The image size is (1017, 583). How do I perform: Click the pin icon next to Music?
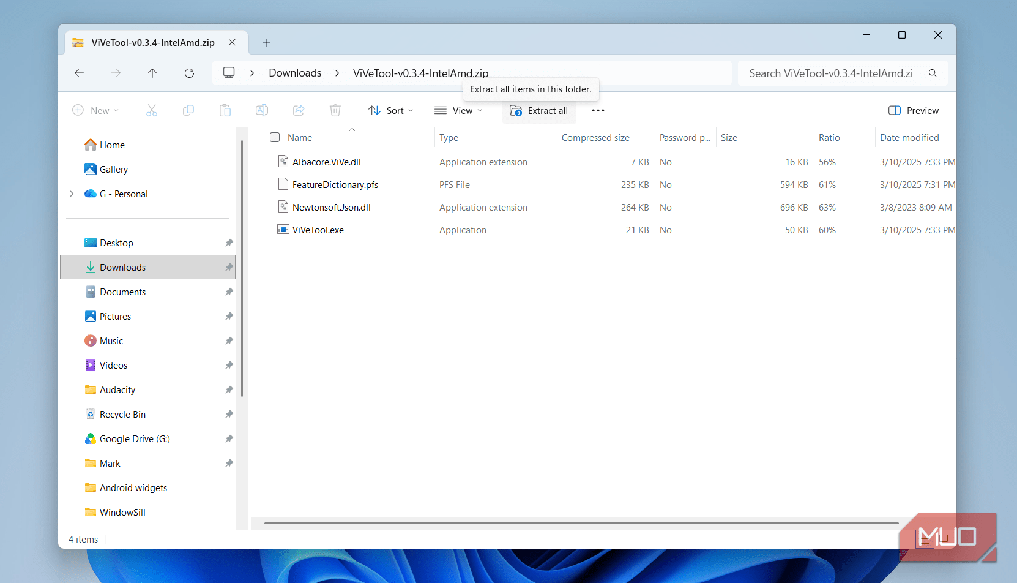[x=229, y=340]
